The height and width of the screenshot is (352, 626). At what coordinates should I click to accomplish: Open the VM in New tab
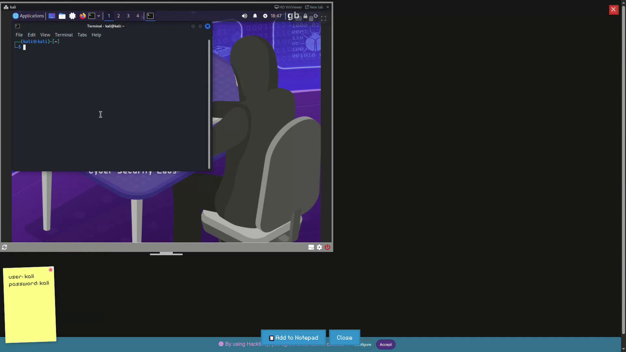point(314,7)
